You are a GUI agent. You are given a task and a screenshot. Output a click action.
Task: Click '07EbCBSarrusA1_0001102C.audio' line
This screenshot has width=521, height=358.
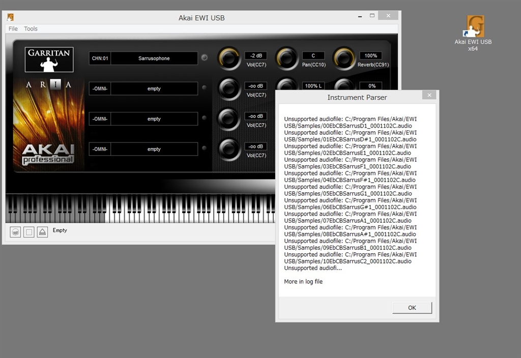click(x=348, y=221)
